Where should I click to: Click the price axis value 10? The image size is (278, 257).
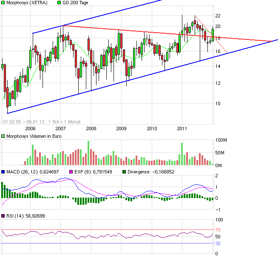pos(218,103)
